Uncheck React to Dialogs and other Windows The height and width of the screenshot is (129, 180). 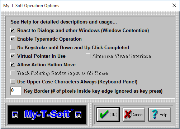click(x=13, y=30)
